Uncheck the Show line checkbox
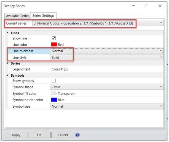Viewport: 169px width, 142px height. click(54, 38)
